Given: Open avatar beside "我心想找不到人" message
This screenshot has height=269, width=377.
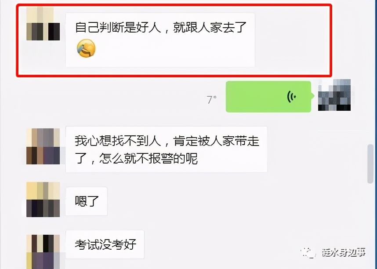Looking at the screenshot, I should coord(43,146).
